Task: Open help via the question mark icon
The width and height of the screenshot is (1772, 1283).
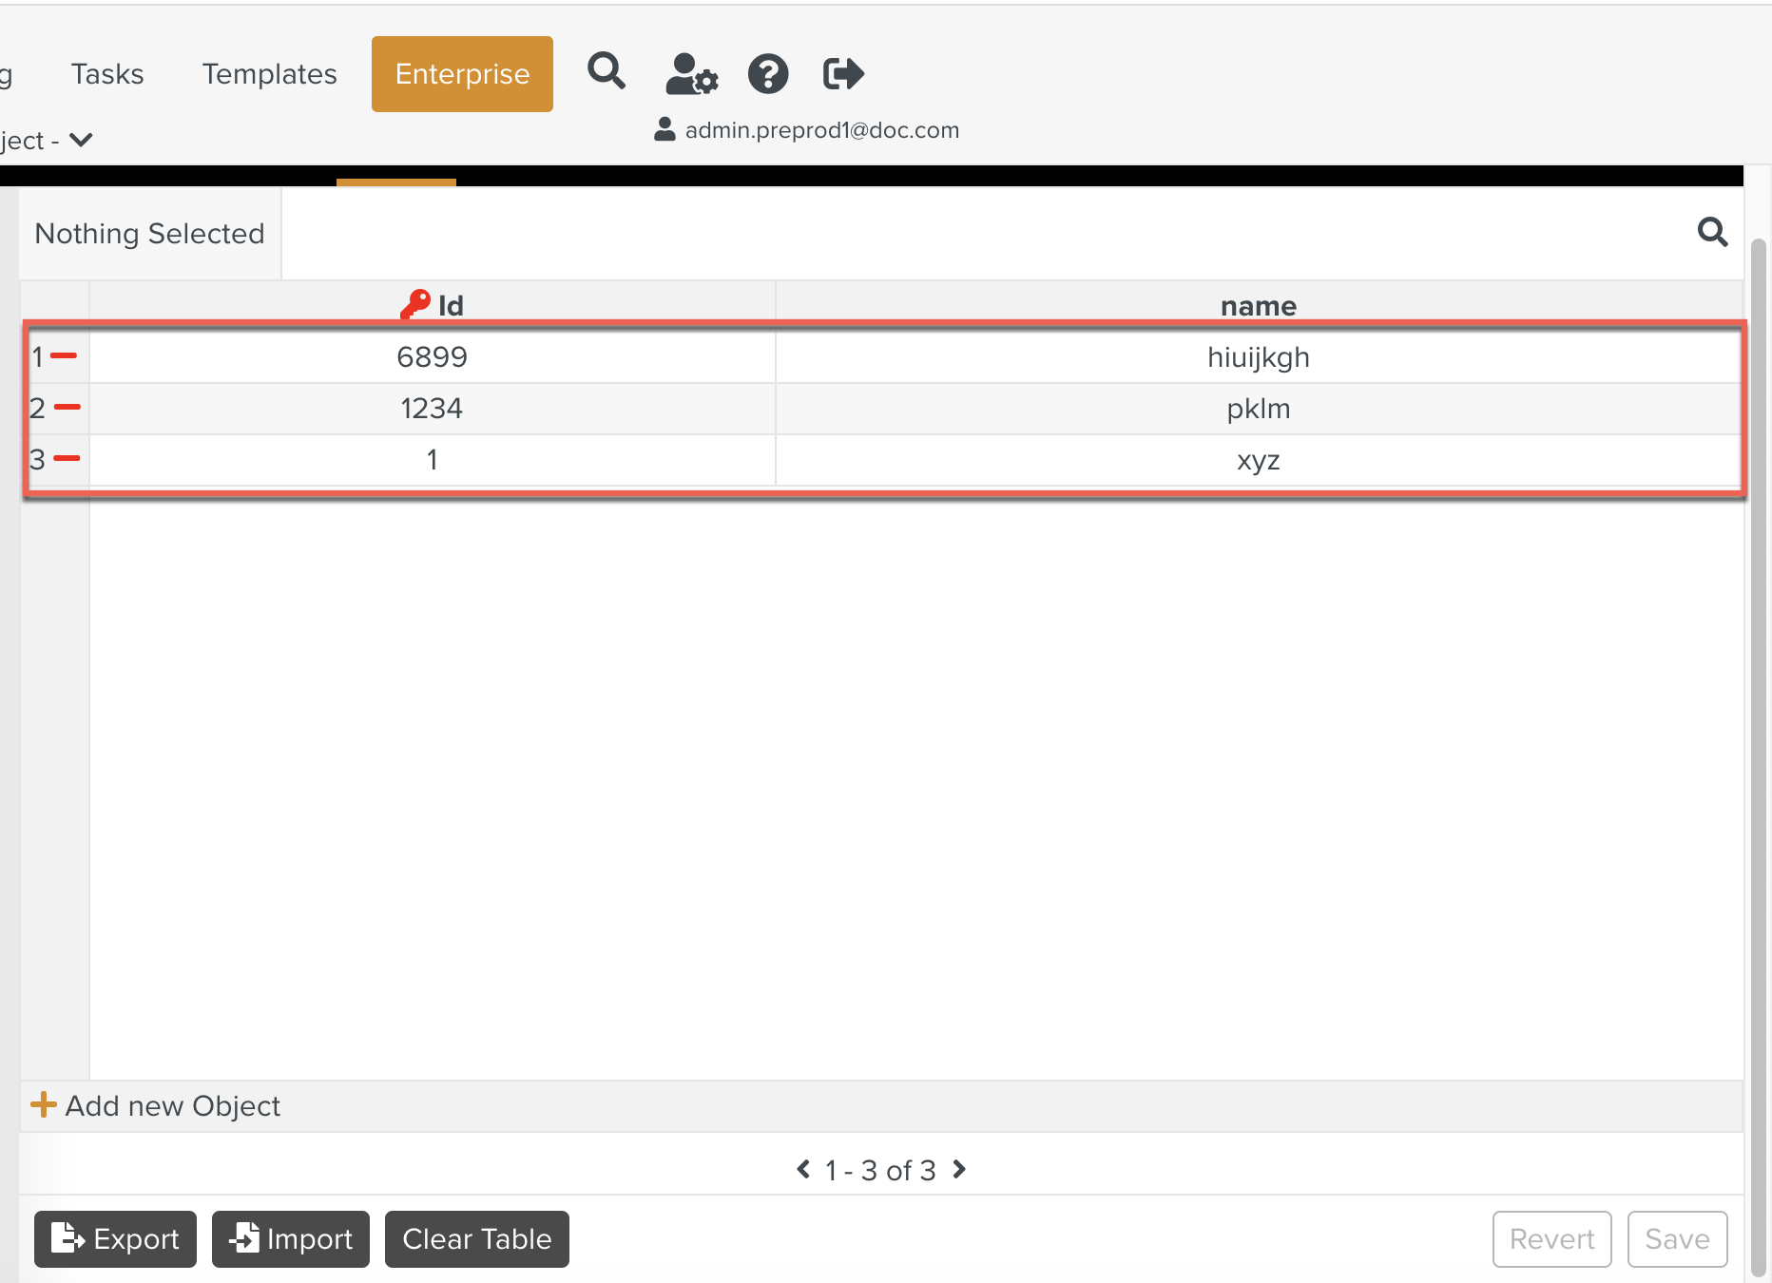Action: coord(768,73)
